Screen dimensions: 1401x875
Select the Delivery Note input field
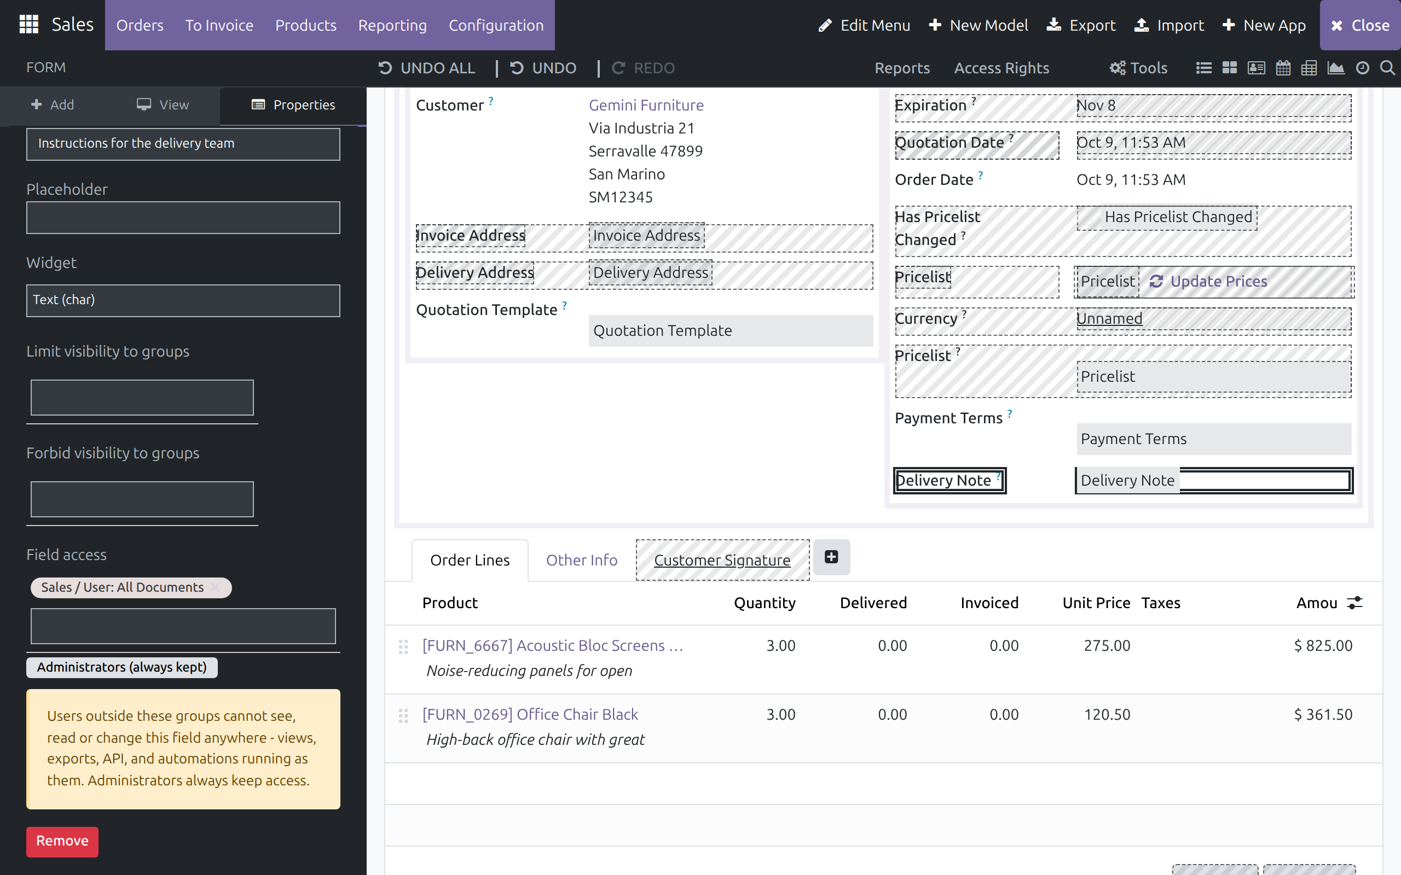(x=1214, y=480)
